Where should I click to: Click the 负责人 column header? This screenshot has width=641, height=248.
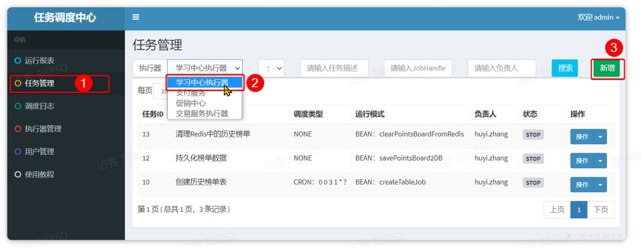pyautogui.click(x=486, y=114)
